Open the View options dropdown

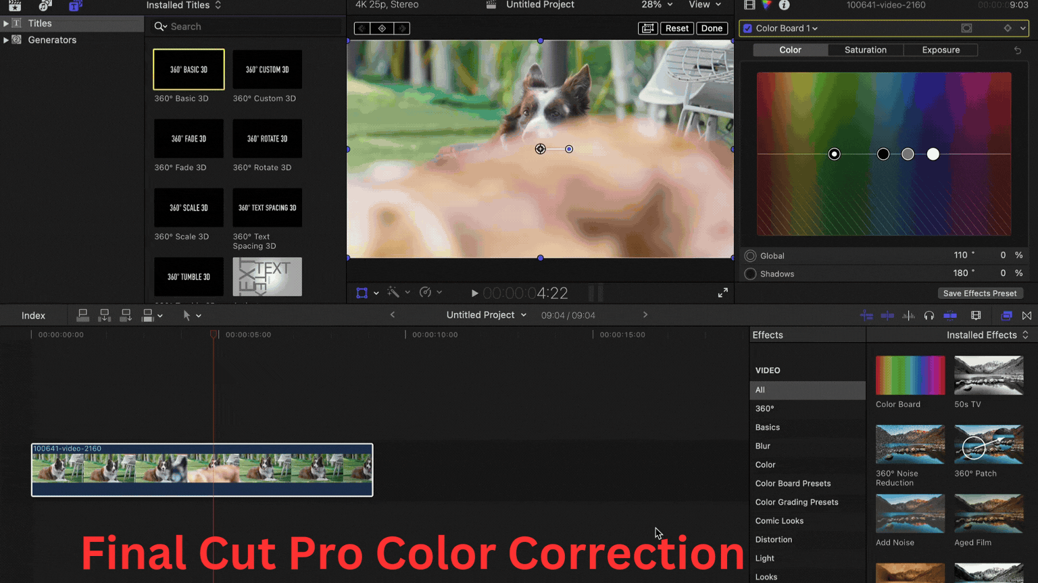[x=705, y=5]
